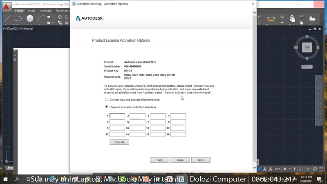Screen dimensions: 327x184
Task: Select the Rotate tool in ribbon
Action: (x=67, y=17)
